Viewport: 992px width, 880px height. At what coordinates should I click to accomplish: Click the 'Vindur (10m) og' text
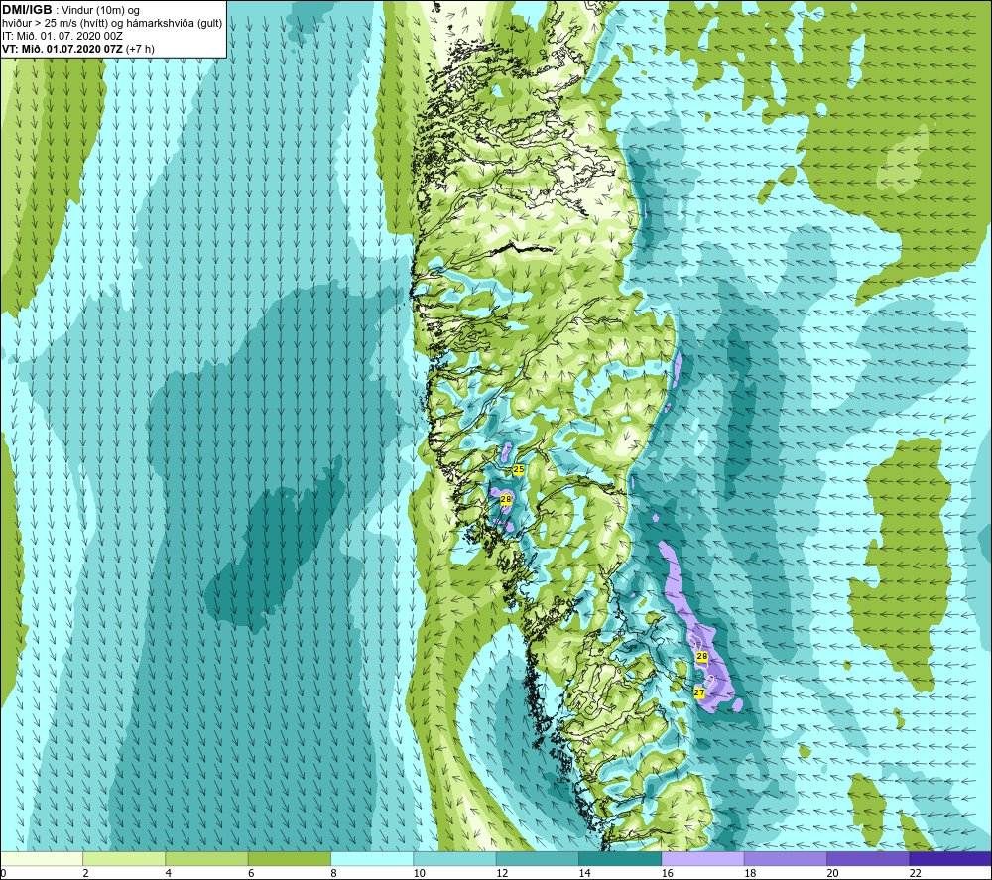tap(100, 11)
